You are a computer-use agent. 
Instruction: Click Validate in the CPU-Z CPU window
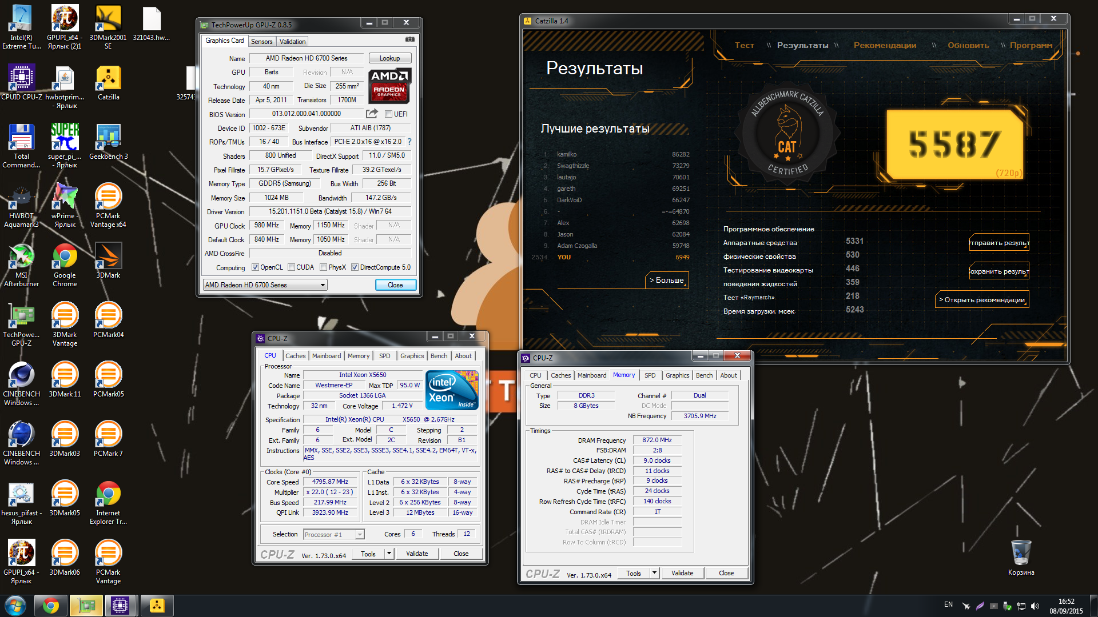pyautogui.click(x=417, y=554)
